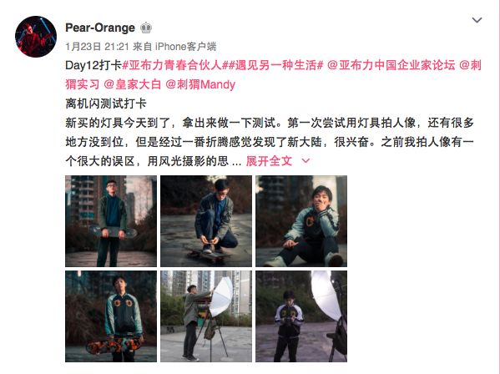
Task: Open behind-the-scenes photo adjusting white umbrella
Action: (x=206, y=316)
